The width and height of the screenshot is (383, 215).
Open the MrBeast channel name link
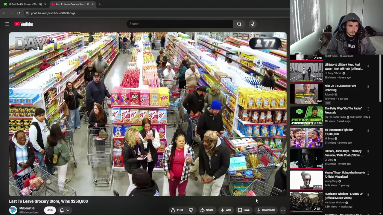click(x=25, y=208)
